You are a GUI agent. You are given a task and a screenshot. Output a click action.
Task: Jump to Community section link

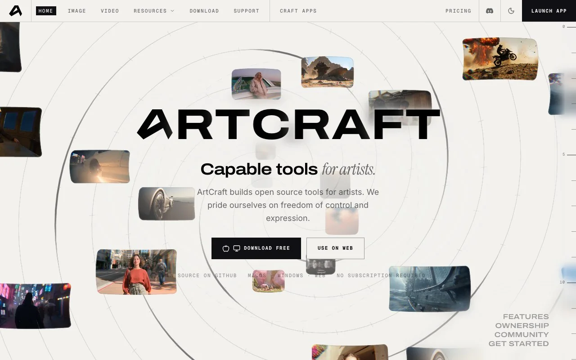pyautogui.click(x=522, y=335)
